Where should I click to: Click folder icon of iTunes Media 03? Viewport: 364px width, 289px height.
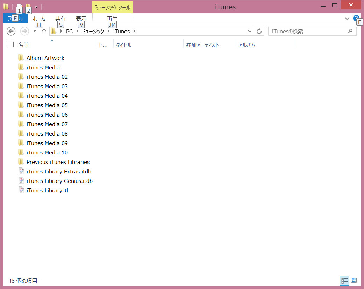21,86
